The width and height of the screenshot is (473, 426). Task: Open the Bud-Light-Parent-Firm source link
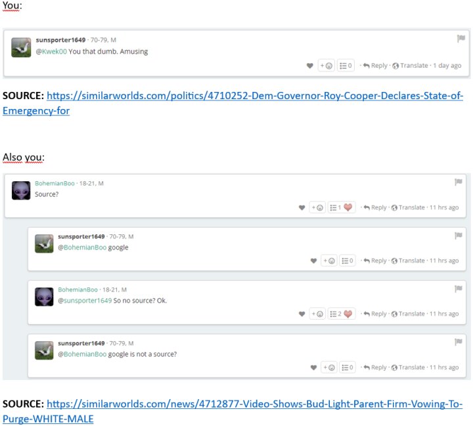click(233, 411)
